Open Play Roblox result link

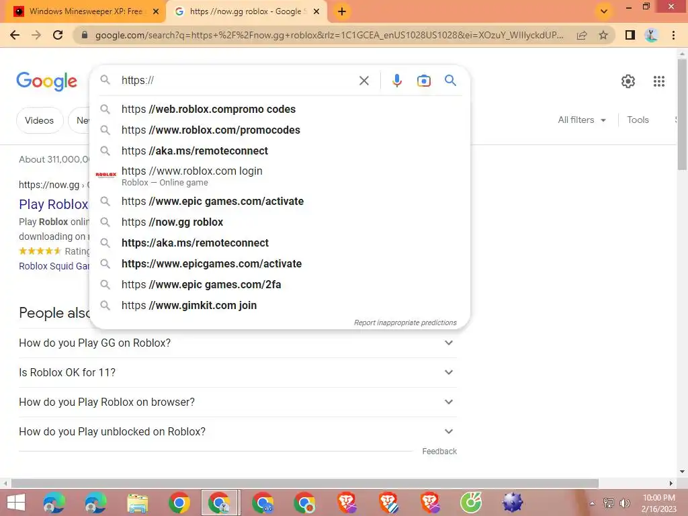point(54,204)
